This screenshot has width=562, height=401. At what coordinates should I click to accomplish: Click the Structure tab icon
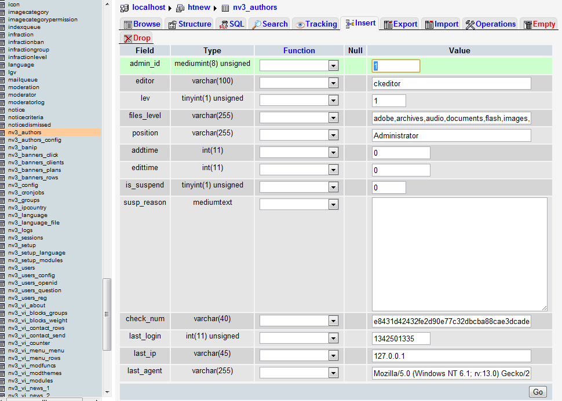[x=173, y=24]
